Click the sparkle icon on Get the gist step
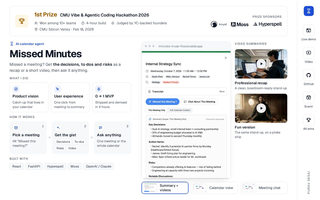Viewport: 320px width, 200px height. pyautogui.click(x=58, y=128)
